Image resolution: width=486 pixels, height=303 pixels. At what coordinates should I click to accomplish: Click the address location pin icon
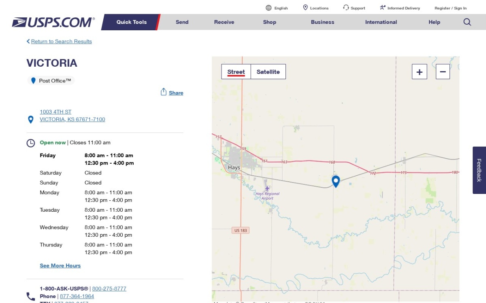[30, 120]
